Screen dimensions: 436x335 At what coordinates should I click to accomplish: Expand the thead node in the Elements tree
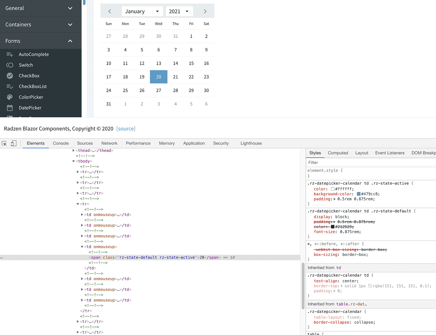click(73, 150)
